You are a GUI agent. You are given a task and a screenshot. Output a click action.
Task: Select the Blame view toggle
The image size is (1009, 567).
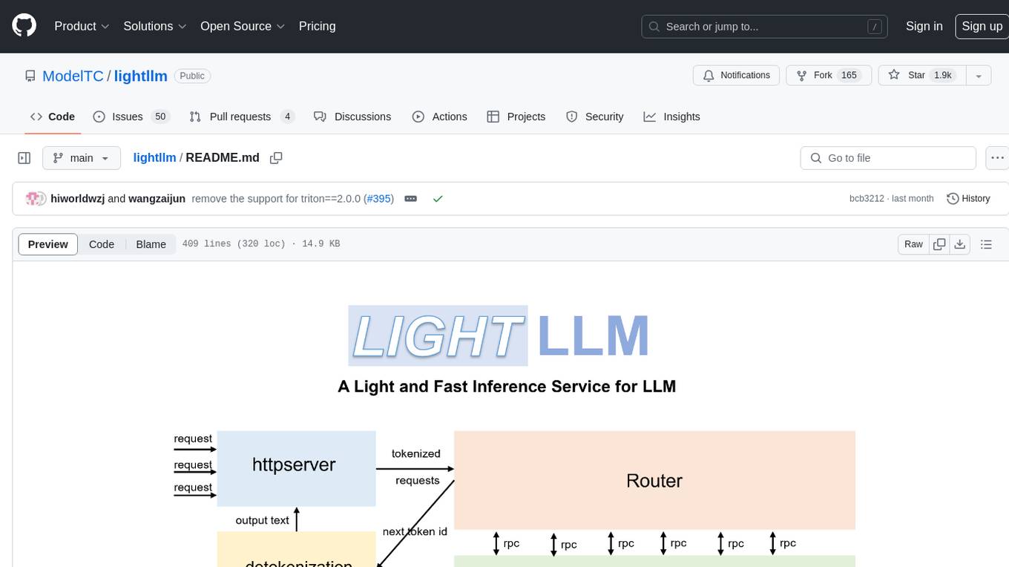tap(151, 244)
